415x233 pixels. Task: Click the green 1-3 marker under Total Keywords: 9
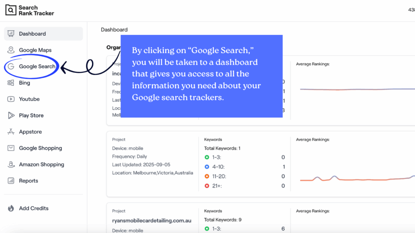click(207, 229)
